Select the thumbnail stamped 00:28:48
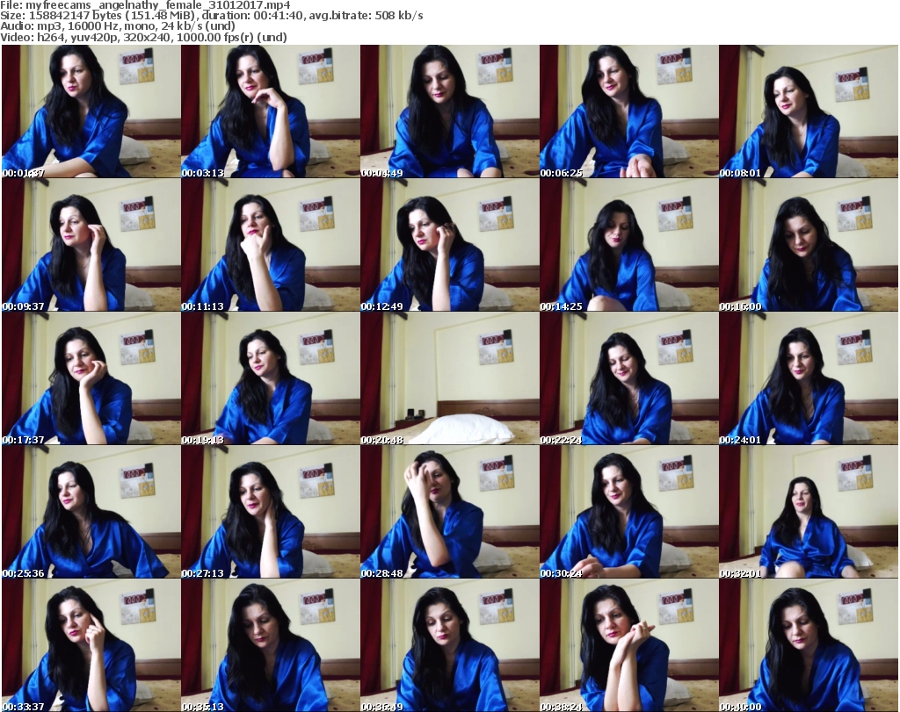900x712 pixels. pyautogui.click(x=449, y=512)
